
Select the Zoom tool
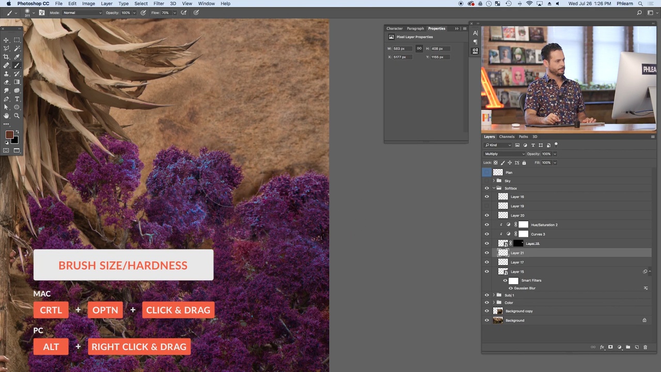(x=17, y=116)
